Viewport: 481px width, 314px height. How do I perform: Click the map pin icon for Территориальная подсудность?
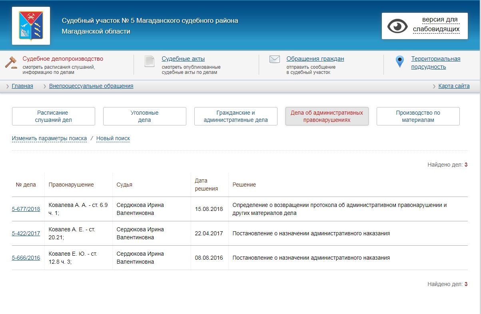click(x=399, y=62)
